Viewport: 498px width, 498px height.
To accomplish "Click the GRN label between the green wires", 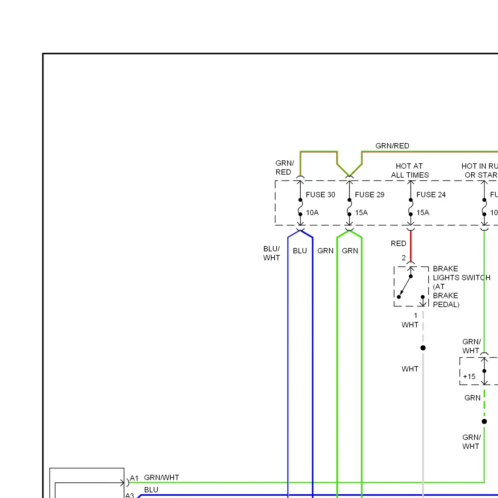I will [x=350, y=251].
